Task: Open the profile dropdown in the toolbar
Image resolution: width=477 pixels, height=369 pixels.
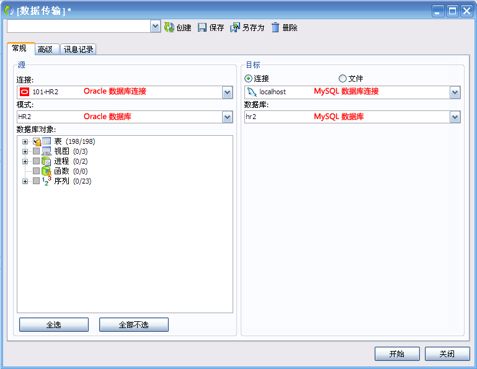Action: (x=156, y=27)
